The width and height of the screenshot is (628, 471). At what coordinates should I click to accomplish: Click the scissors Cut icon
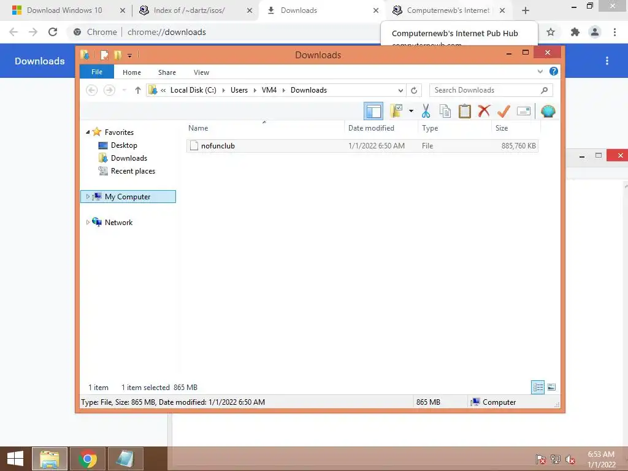point(426,111)
